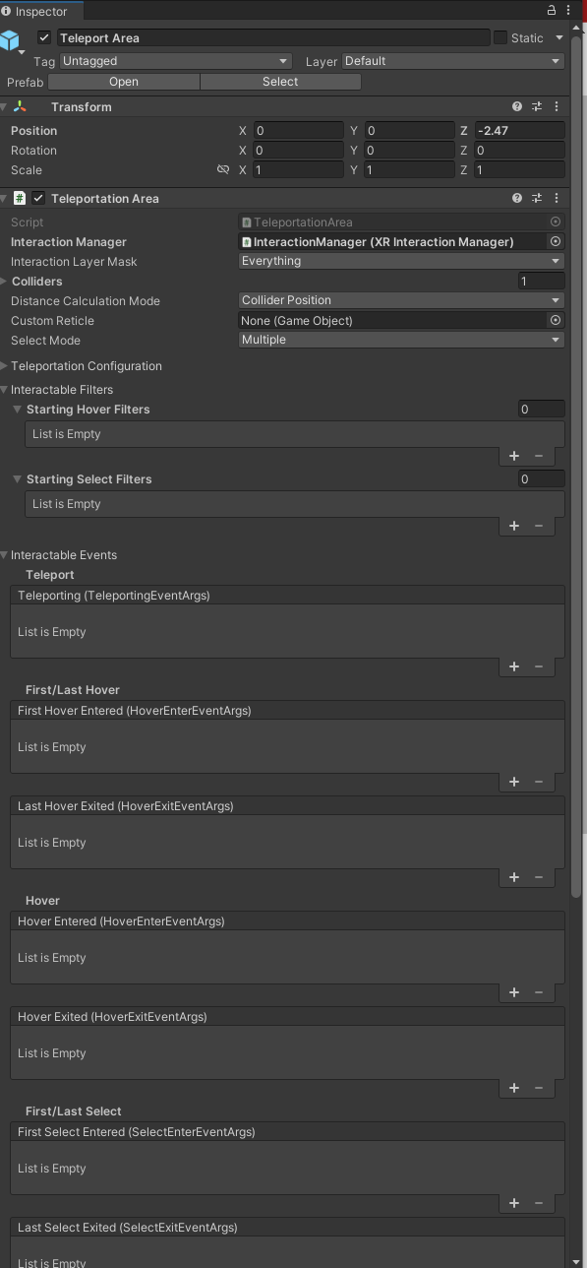Click the Transform presets icon
The width and height of the screenshot is (587, 1268).
[x=536, y=106]
